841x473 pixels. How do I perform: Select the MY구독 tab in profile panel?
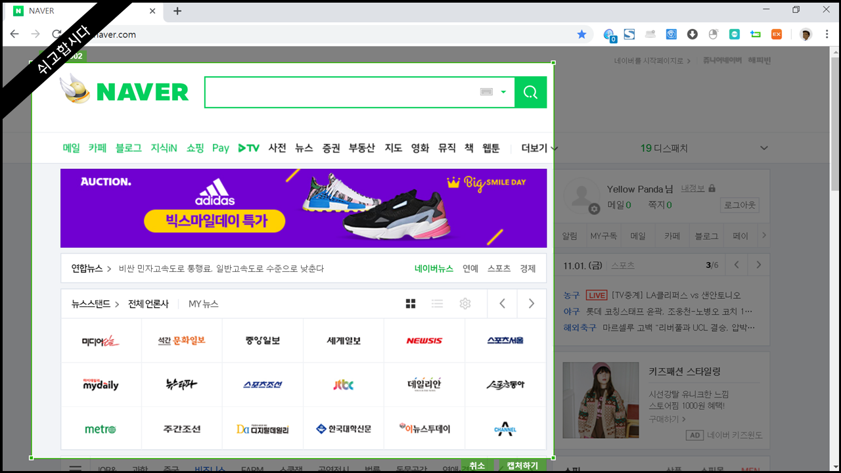(x=604, y=235)
